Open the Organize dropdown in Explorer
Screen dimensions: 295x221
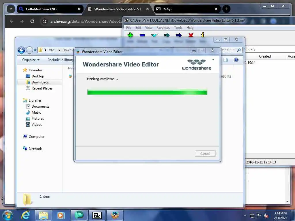(31, 60)
